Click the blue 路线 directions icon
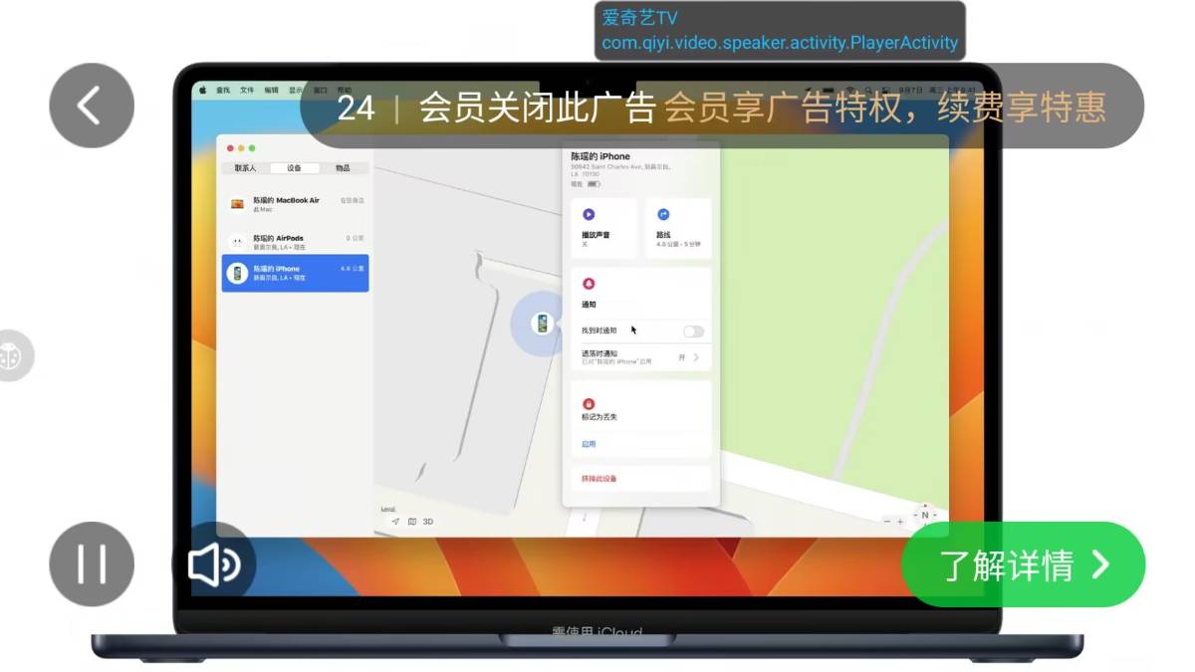The width and height of the screenshot is (1195, 672). pyautogui.click(x=663, y=214)
